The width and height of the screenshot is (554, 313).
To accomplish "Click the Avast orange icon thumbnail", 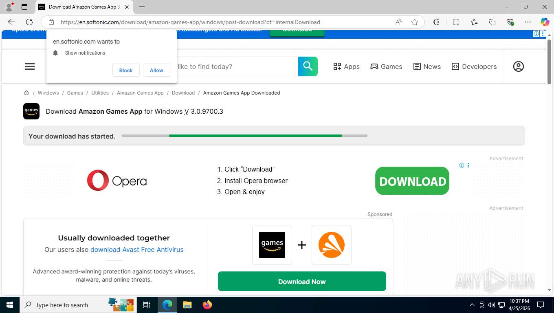I will pos(332,245).
